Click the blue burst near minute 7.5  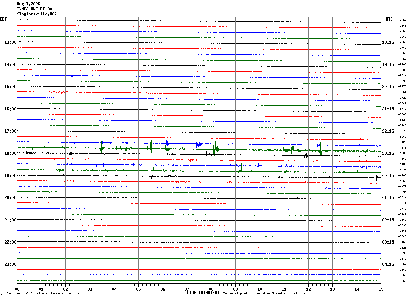click(x=198, y=144)
